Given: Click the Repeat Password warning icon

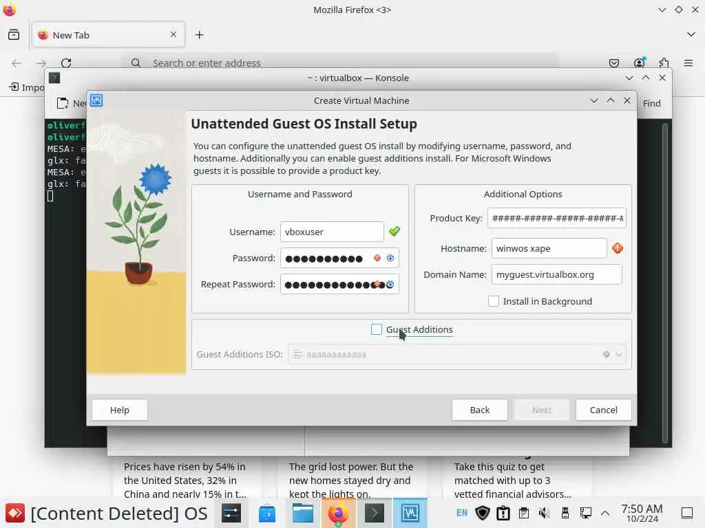Looking at the screenshot, I should [x=377, y=284].
